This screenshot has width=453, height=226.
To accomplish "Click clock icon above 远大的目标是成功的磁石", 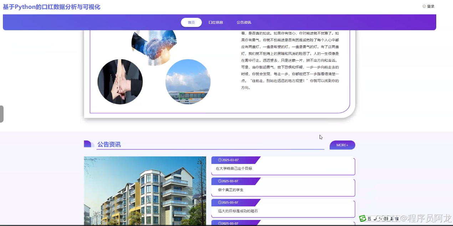I will point(220,202).
